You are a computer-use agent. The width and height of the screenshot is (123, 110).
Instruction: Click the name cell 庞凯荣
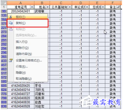point(42,98)
